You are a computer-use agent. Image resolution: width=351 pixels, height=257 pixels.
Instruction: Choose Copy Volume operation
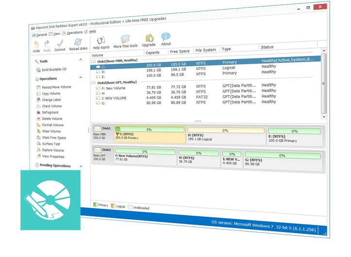[x=48, y=93]
